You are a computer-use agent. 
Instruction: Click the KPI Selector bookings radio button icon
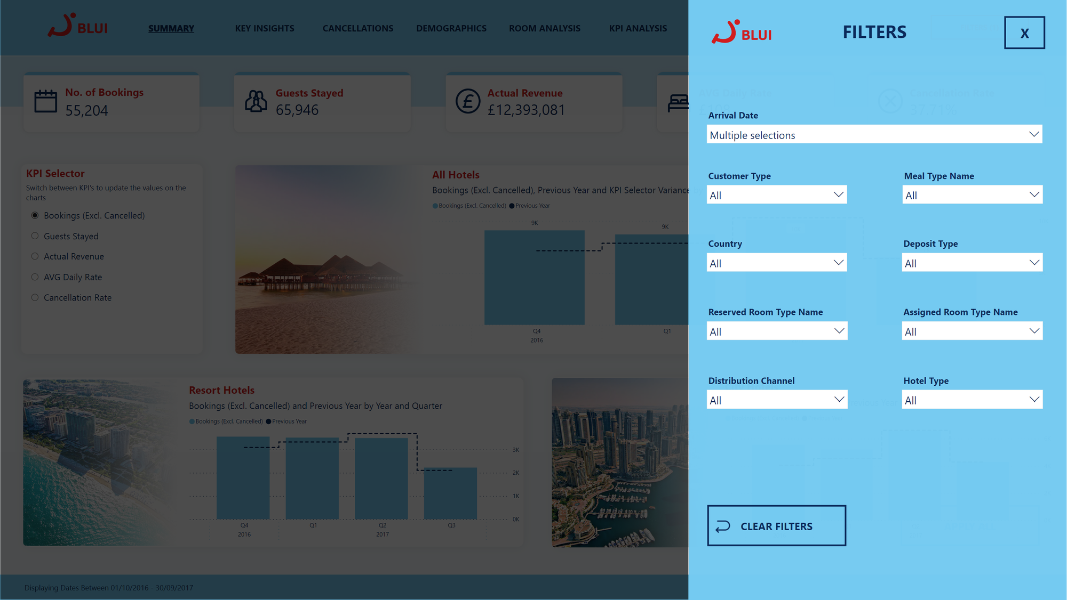tap(35, 215)
